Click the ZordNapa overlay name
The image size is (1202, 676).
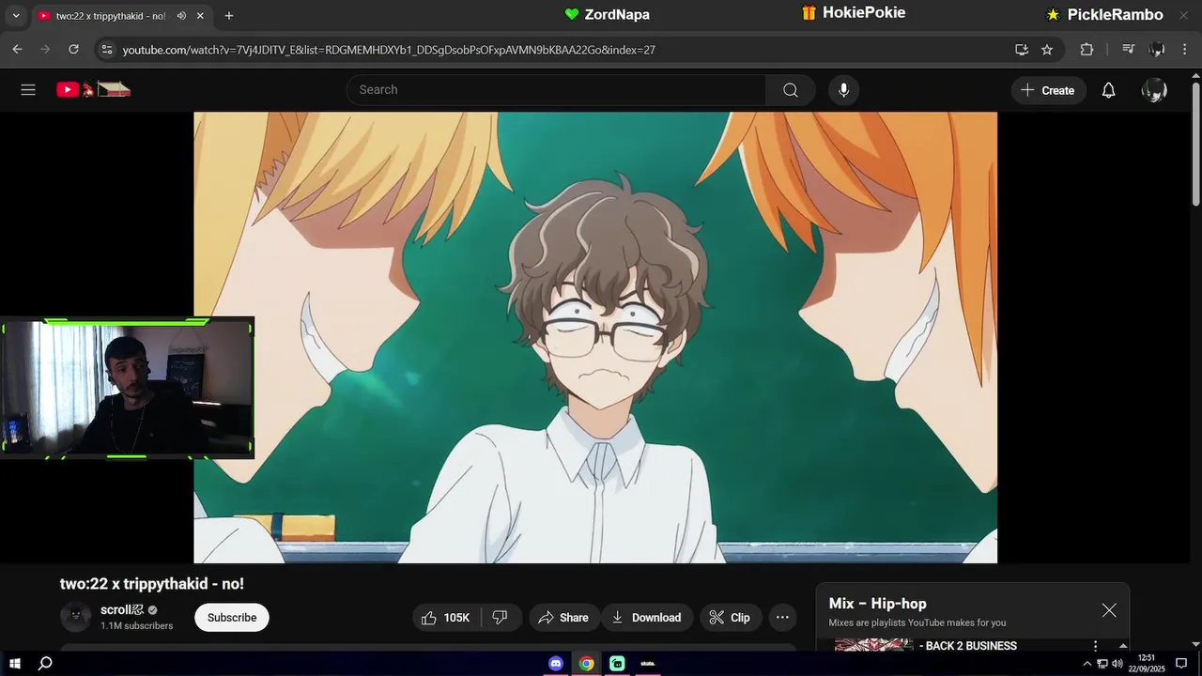coord(617,14)
